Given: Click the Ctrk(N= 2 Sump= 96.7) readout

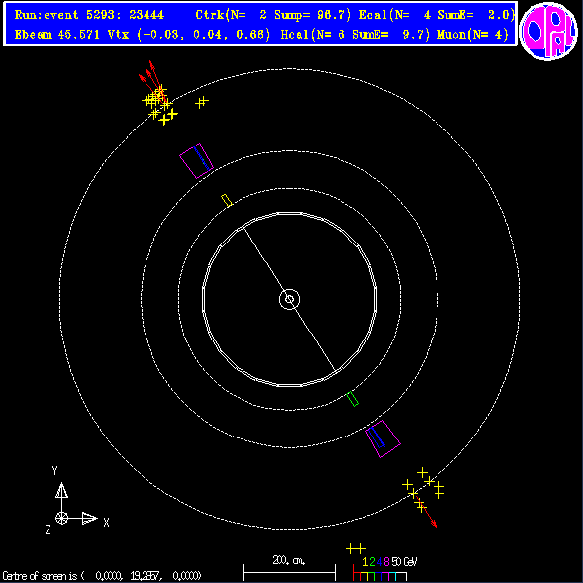Looking at the screenshot, I should [x=273, y=15].
